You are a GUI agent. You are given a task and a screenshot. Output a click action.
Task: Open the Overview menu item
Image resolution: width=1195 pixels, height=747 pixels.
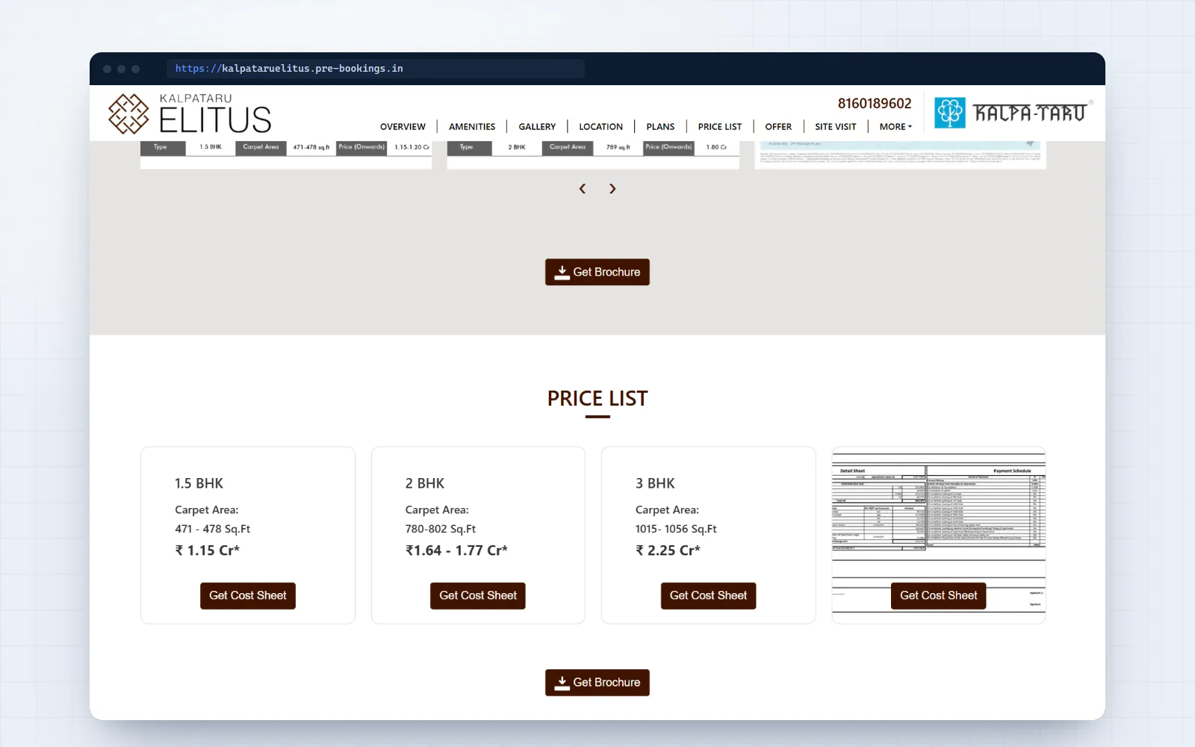pos(403,127)
